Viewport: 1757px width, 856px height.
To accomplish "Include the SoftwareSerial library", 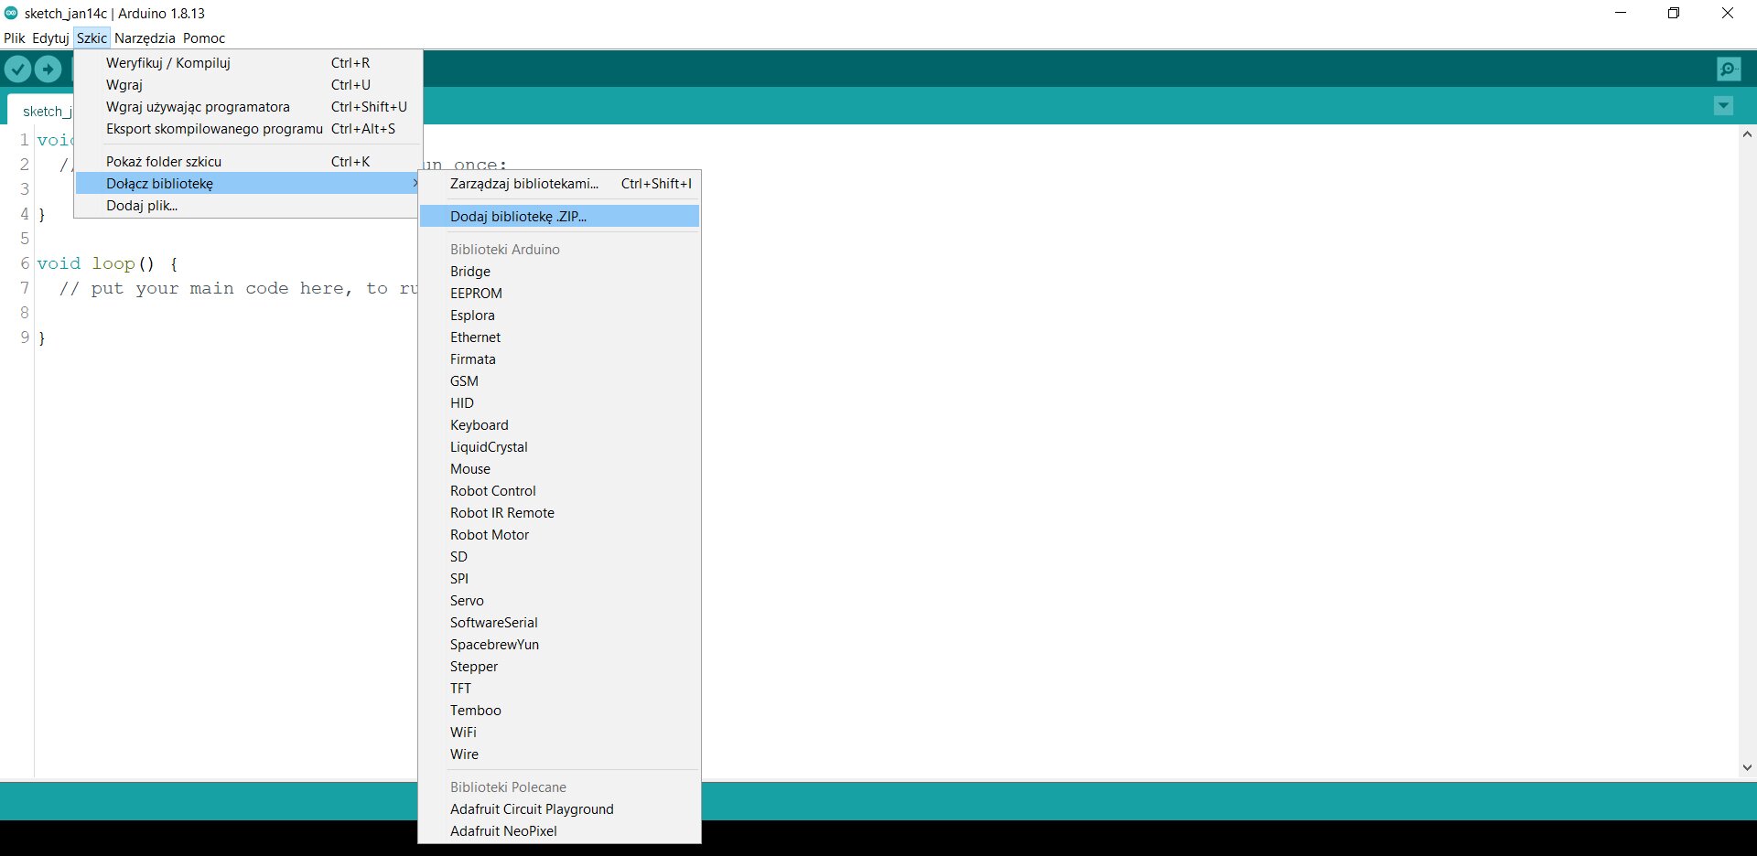I will [x=493, y=623].
